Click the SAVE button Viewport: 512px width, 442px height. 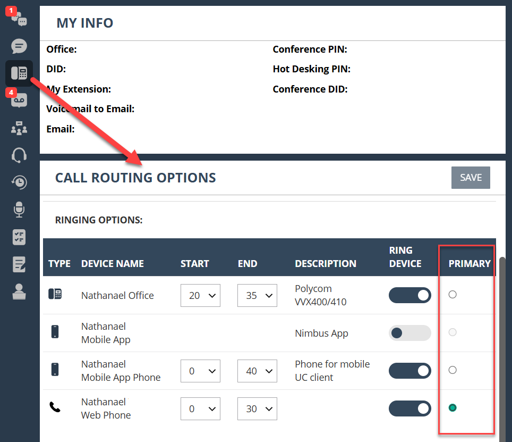471,178
